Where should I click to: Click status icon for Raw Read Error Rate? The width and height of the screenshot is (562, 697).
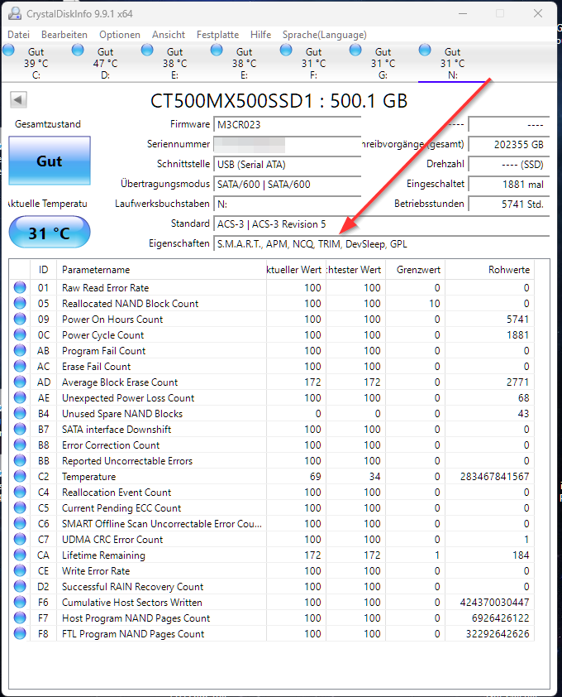[x=20, y=287]
